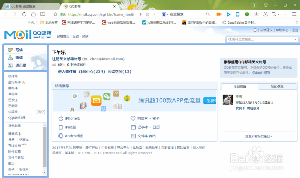Open 记事本 link in recommendations

click(143, 127)
